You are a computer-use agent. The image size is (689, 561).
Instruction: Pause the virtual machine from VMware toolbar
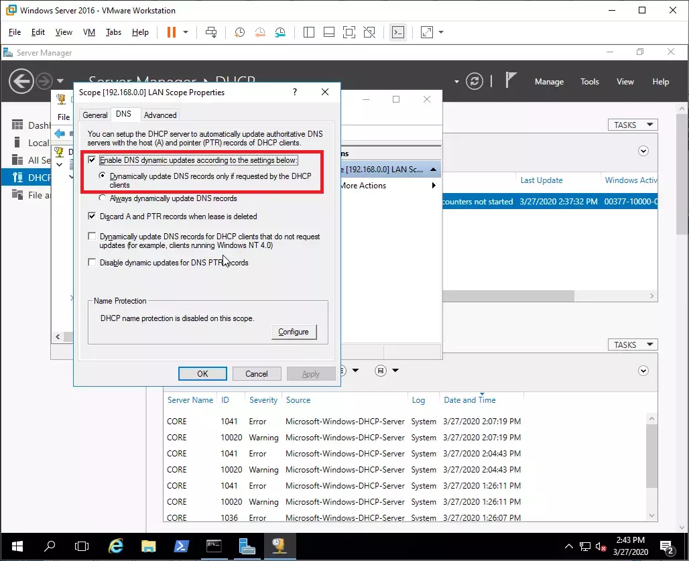172,32
